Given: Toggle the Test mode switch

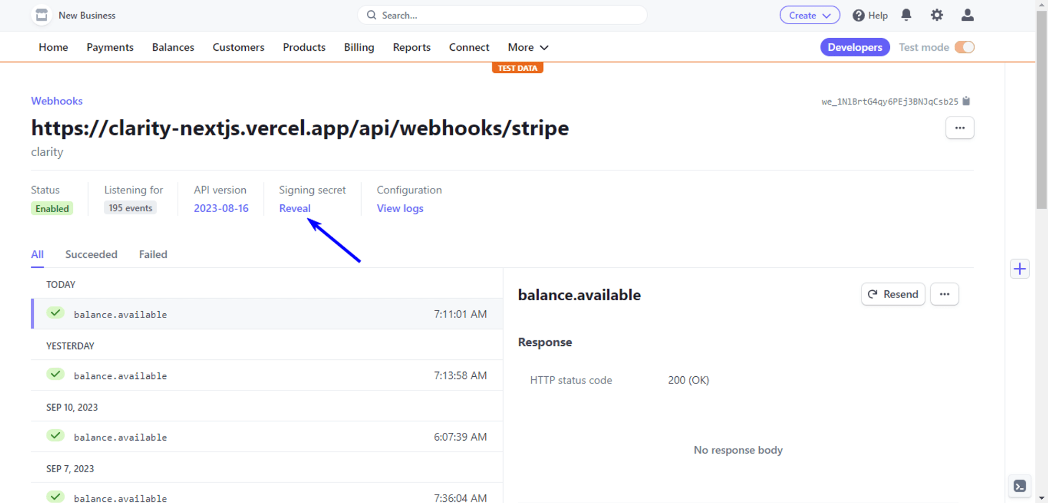Looking at the screenshot, I should [x=964, y=47].
